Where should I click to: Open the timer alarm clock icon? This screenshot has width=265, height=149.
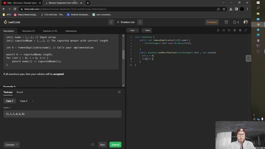point(226,22)
